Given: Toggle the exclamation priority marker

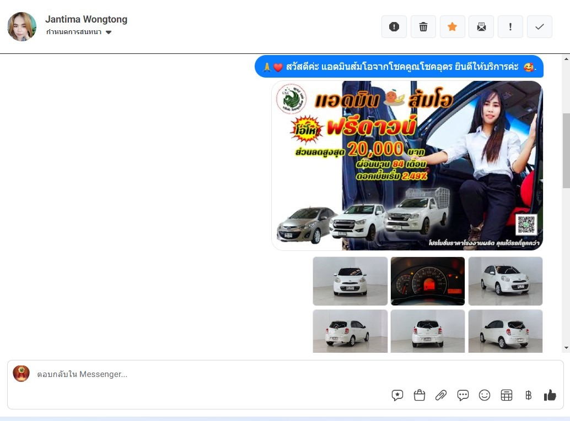Looking at the screenshot, I should tap(510, 27).
